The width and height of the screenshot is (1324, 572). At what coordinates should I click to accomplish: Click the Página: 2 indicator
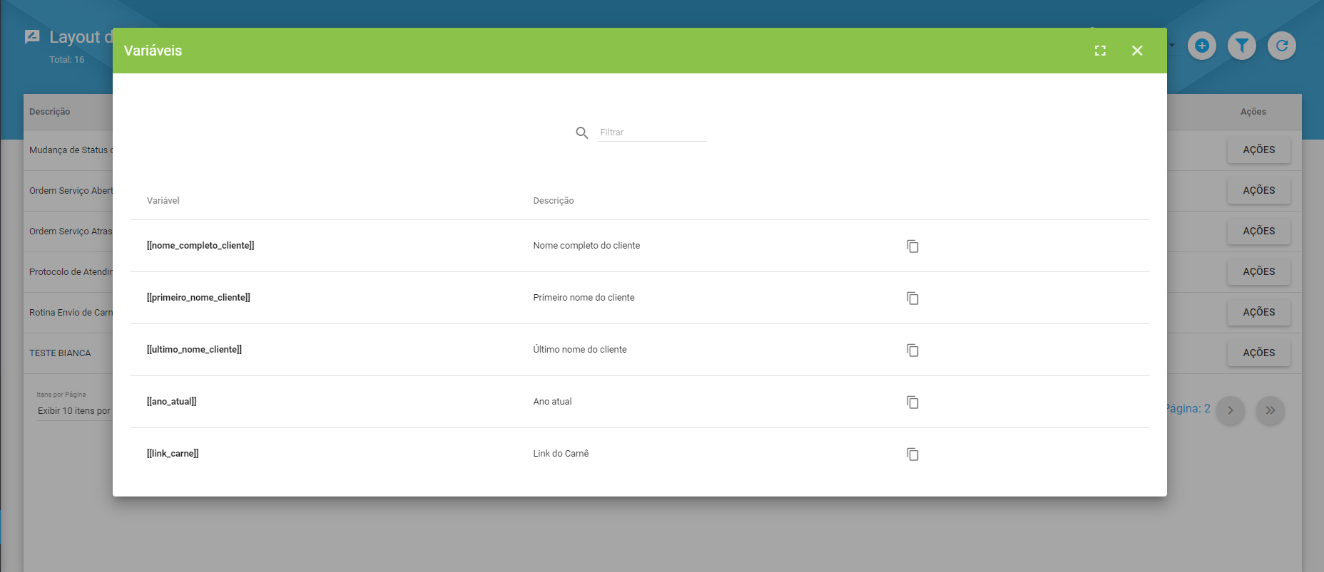pos(1188,409)
